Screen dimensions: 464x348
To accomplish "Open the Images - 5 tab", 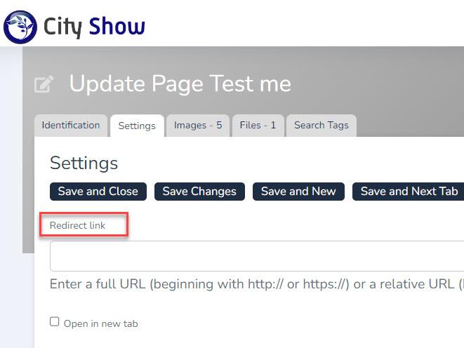I will coord(198,126).
